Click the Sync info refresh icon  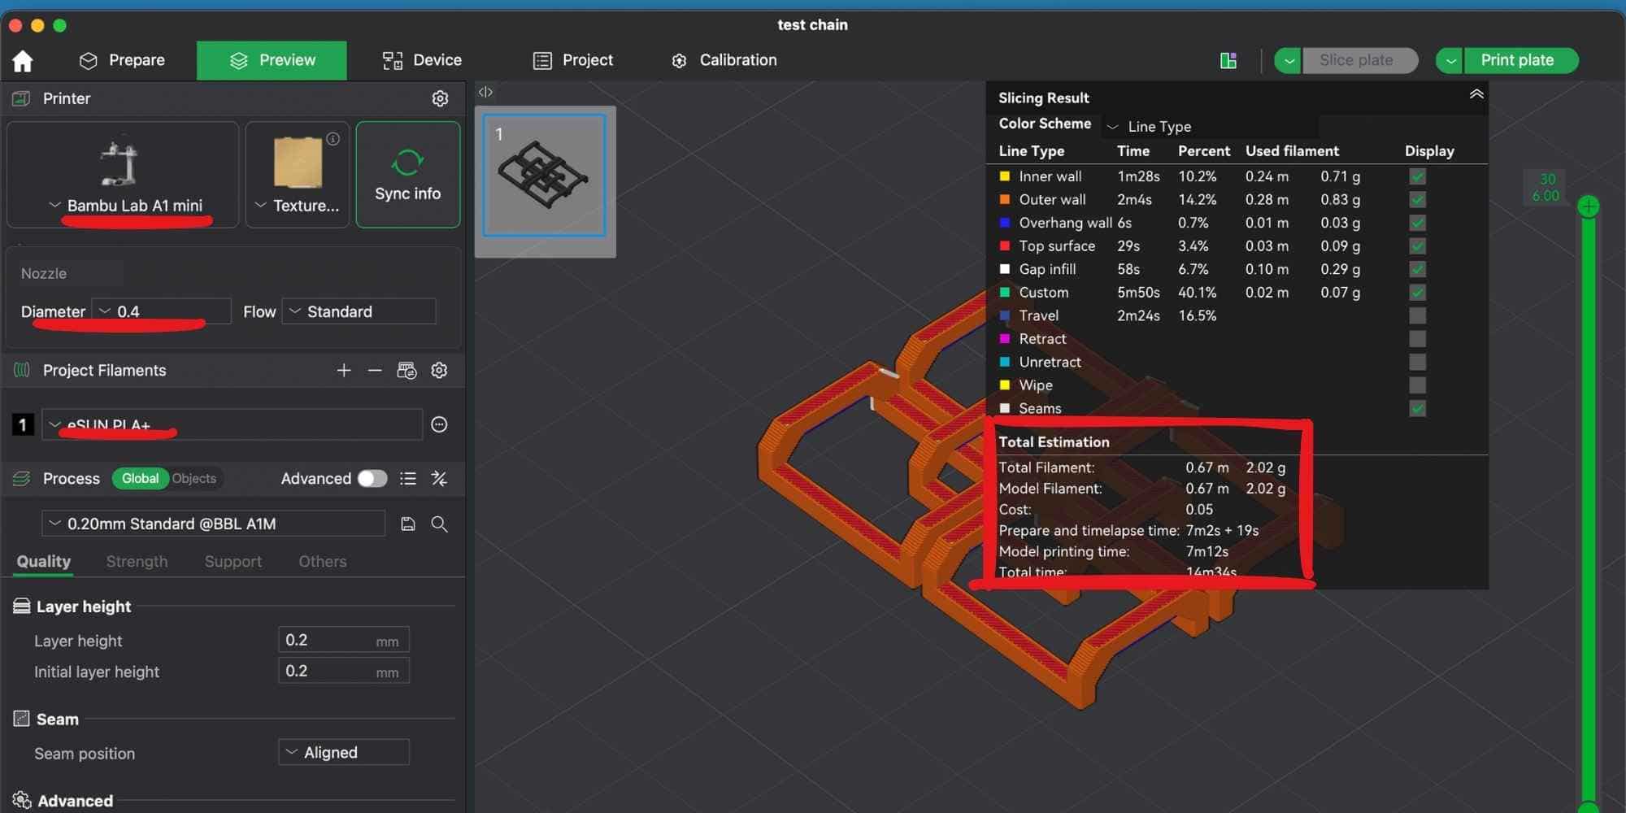coord(407,162)
